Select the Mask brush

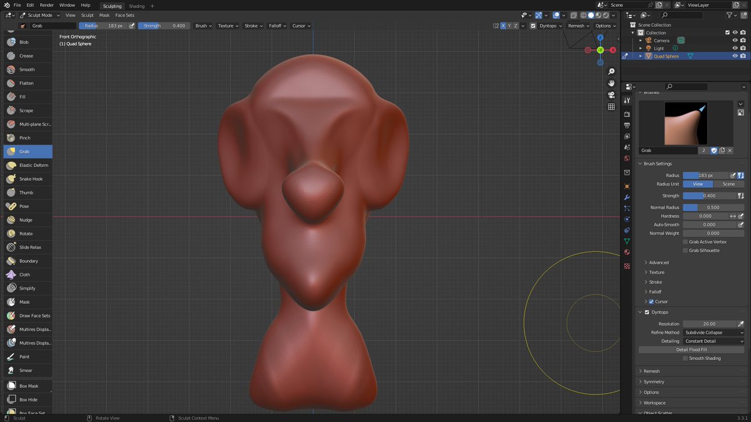tap(25, 302)
